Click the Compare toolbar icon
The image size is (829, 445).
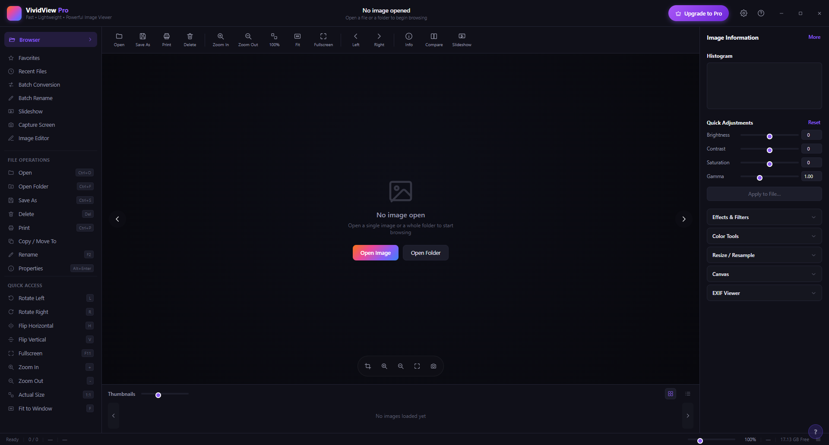tap(434, 40)
